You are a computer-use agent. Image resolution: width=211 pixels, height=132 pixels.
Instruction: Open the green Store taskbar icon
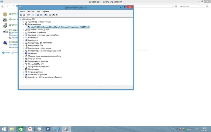coord(21,129)
